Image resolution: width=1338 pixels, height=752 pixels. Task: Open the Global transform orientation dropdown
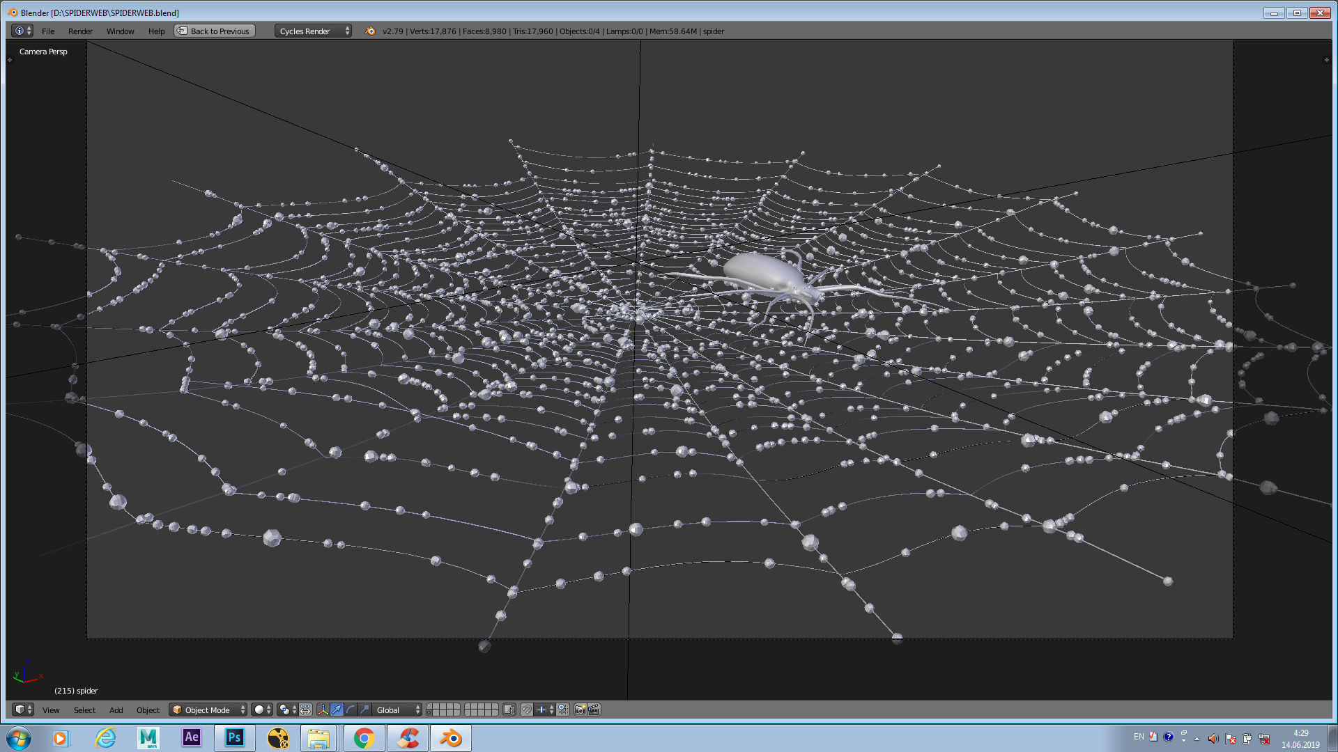click(x=399, y=710)
